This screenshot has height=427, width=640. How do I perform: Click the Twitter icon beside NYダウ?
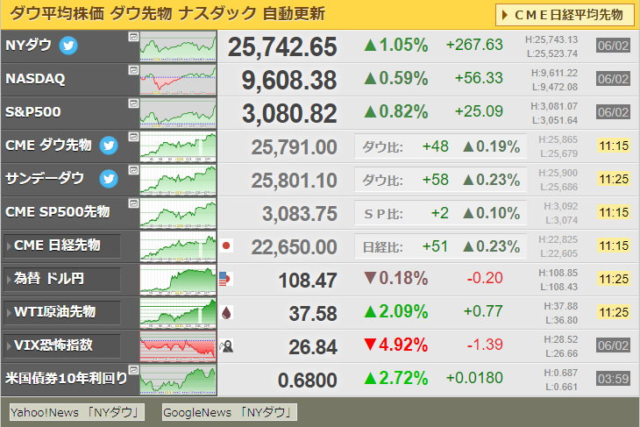point(68,46)
